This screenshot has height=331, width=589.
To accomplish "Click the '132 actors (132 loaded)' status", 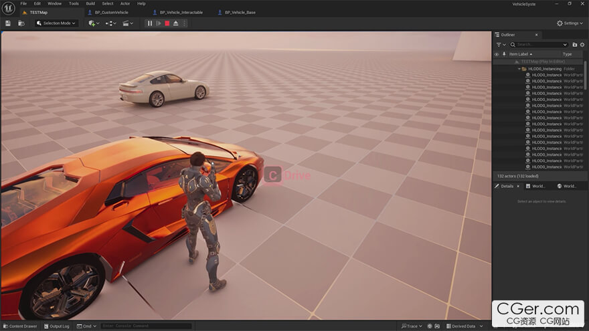I will [x=517, y=176].
